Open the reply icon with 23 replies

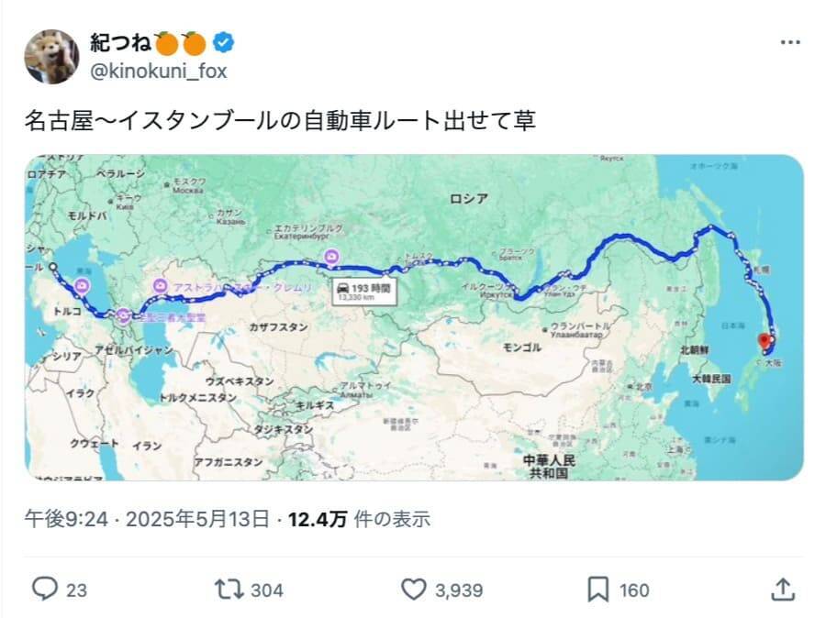45,590
